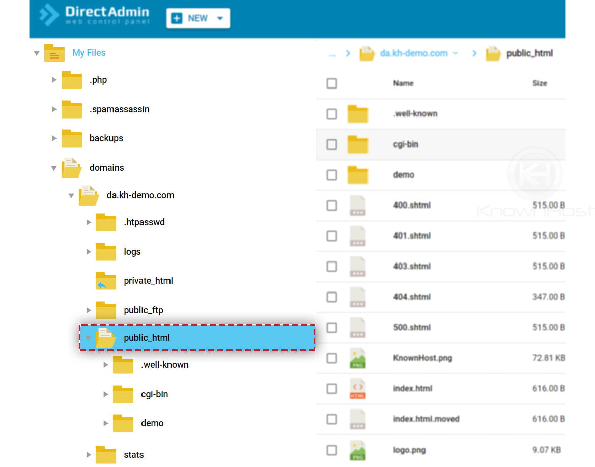Viewport: 595px width, 467px height.
Task: Open the KnownHost.png image file icon
Action: [x=357, y=358]
